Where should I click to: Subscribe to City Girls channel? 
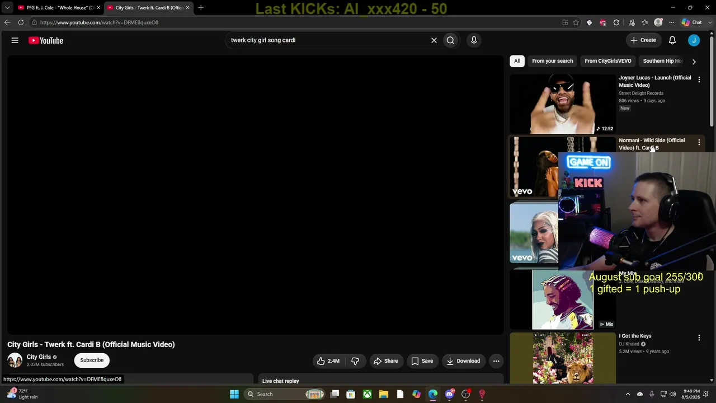pos(92,360)
